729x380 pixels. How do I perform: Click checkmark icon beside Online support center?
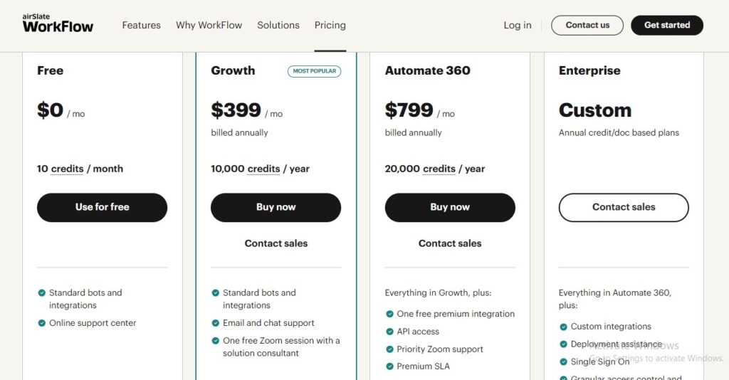42,323
